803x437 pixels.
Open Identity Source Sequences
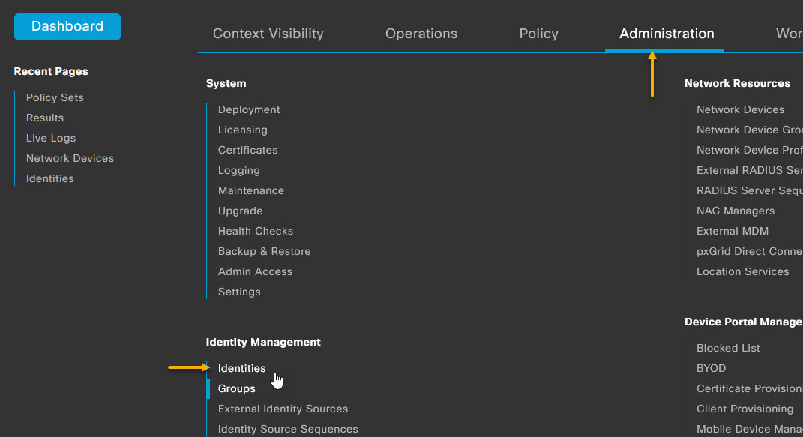click(x=288, y=429)
